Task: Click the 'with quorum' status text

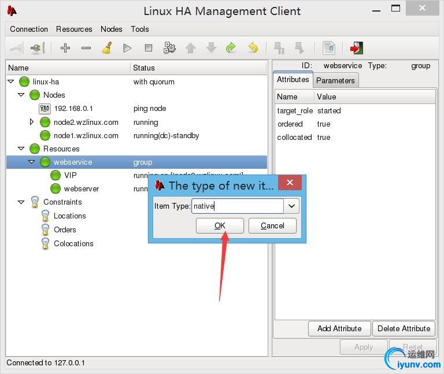Action: [x=154, y=82]
